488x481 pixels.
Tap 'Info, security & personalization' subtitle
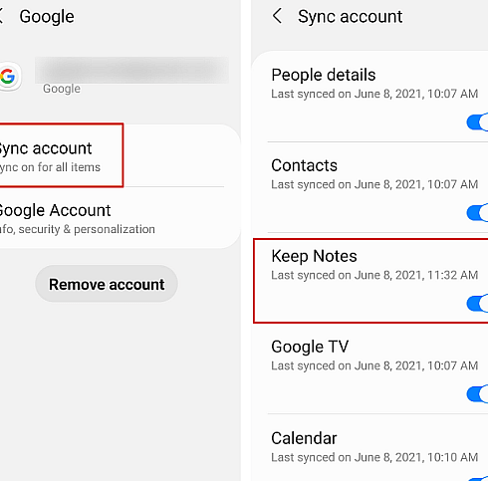pyautogui.click(x=77, y=229)
